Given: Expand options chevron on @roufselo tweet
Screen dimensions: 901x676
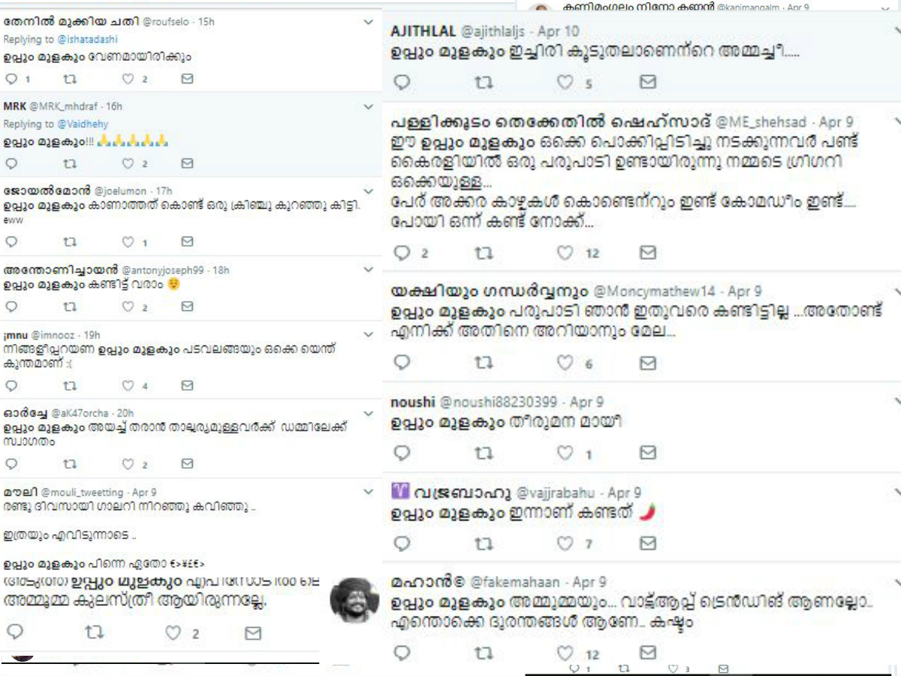Looking at the screenshot, I should 368,23.
